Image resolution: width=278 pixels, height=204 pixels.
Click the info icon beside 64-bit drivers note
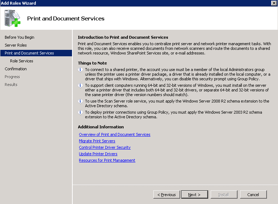pyautogui.click(x=80, y=85)
